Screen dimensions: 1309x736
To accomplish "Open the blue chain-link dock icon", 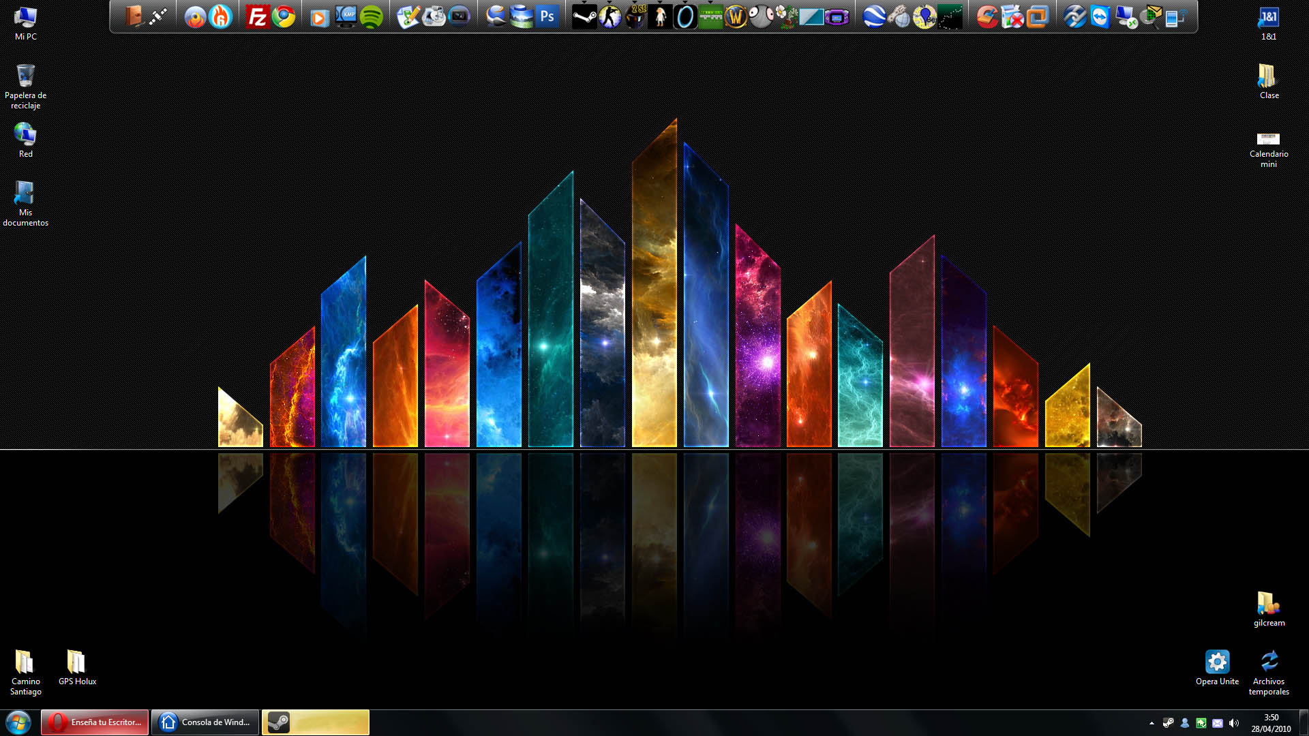I will (x=1074, y=16).
